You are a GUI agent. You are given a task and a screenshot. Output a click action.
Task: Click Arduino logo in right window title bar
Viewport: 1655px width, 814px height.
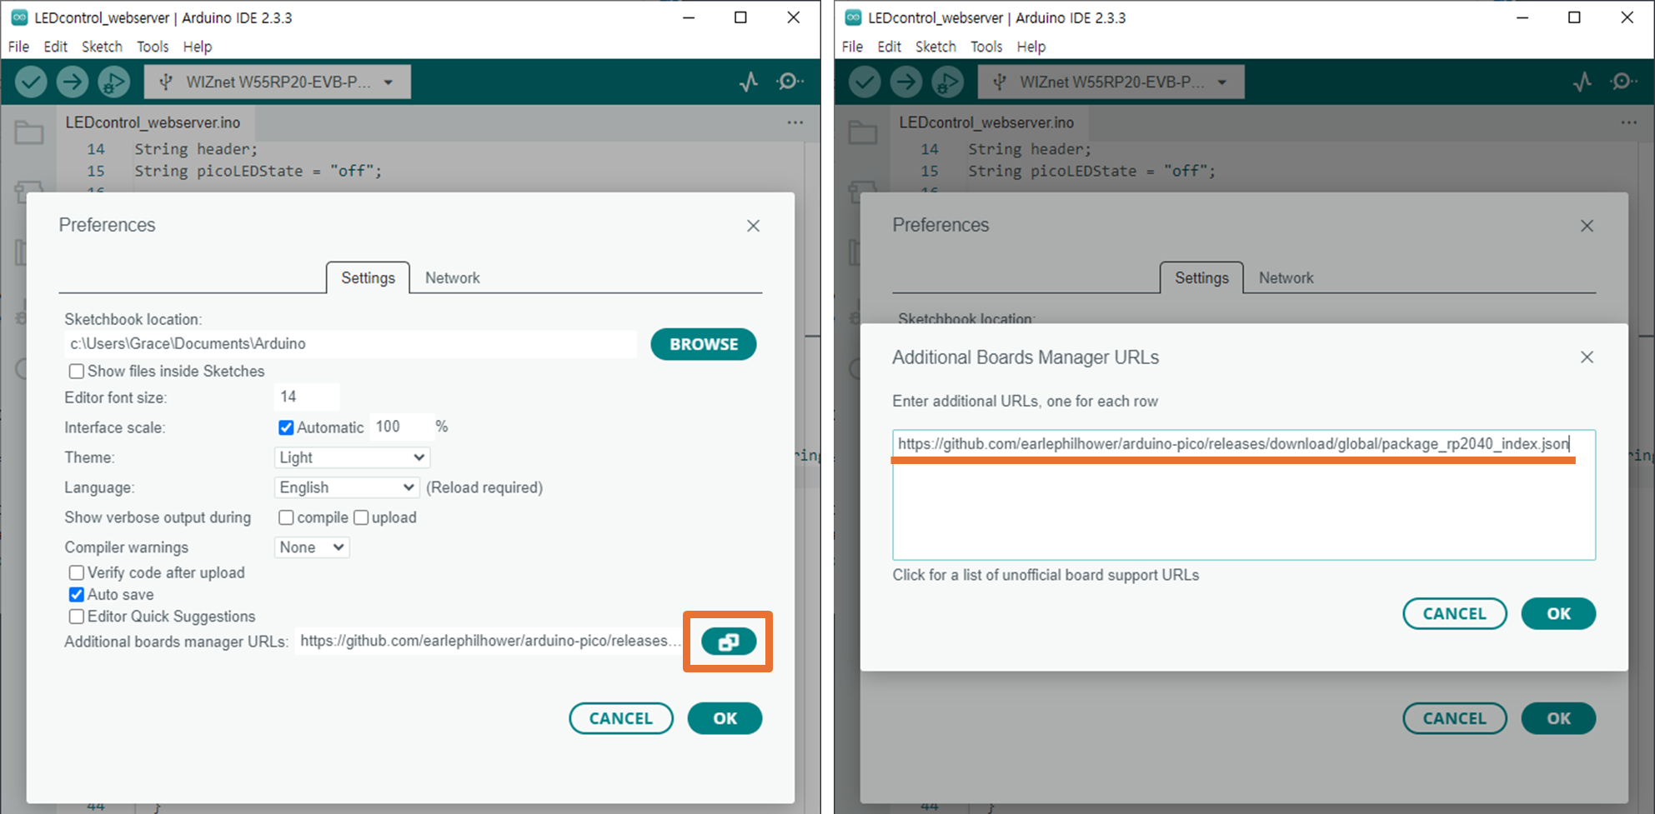pyautogui.click(x=853, y=17)
